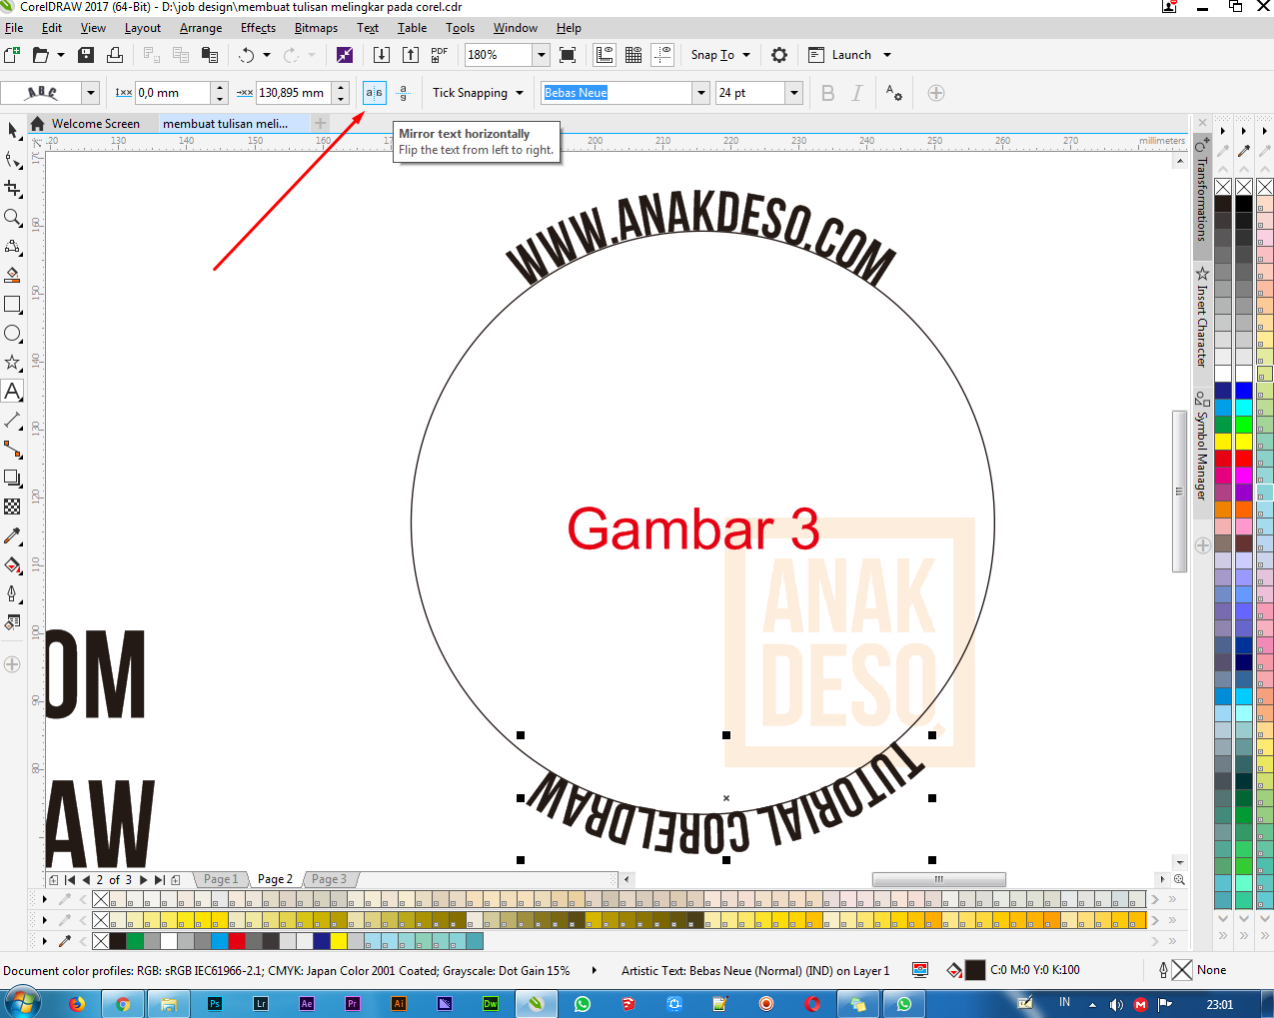Toggle Mirror text vertically

click(403, 93)
